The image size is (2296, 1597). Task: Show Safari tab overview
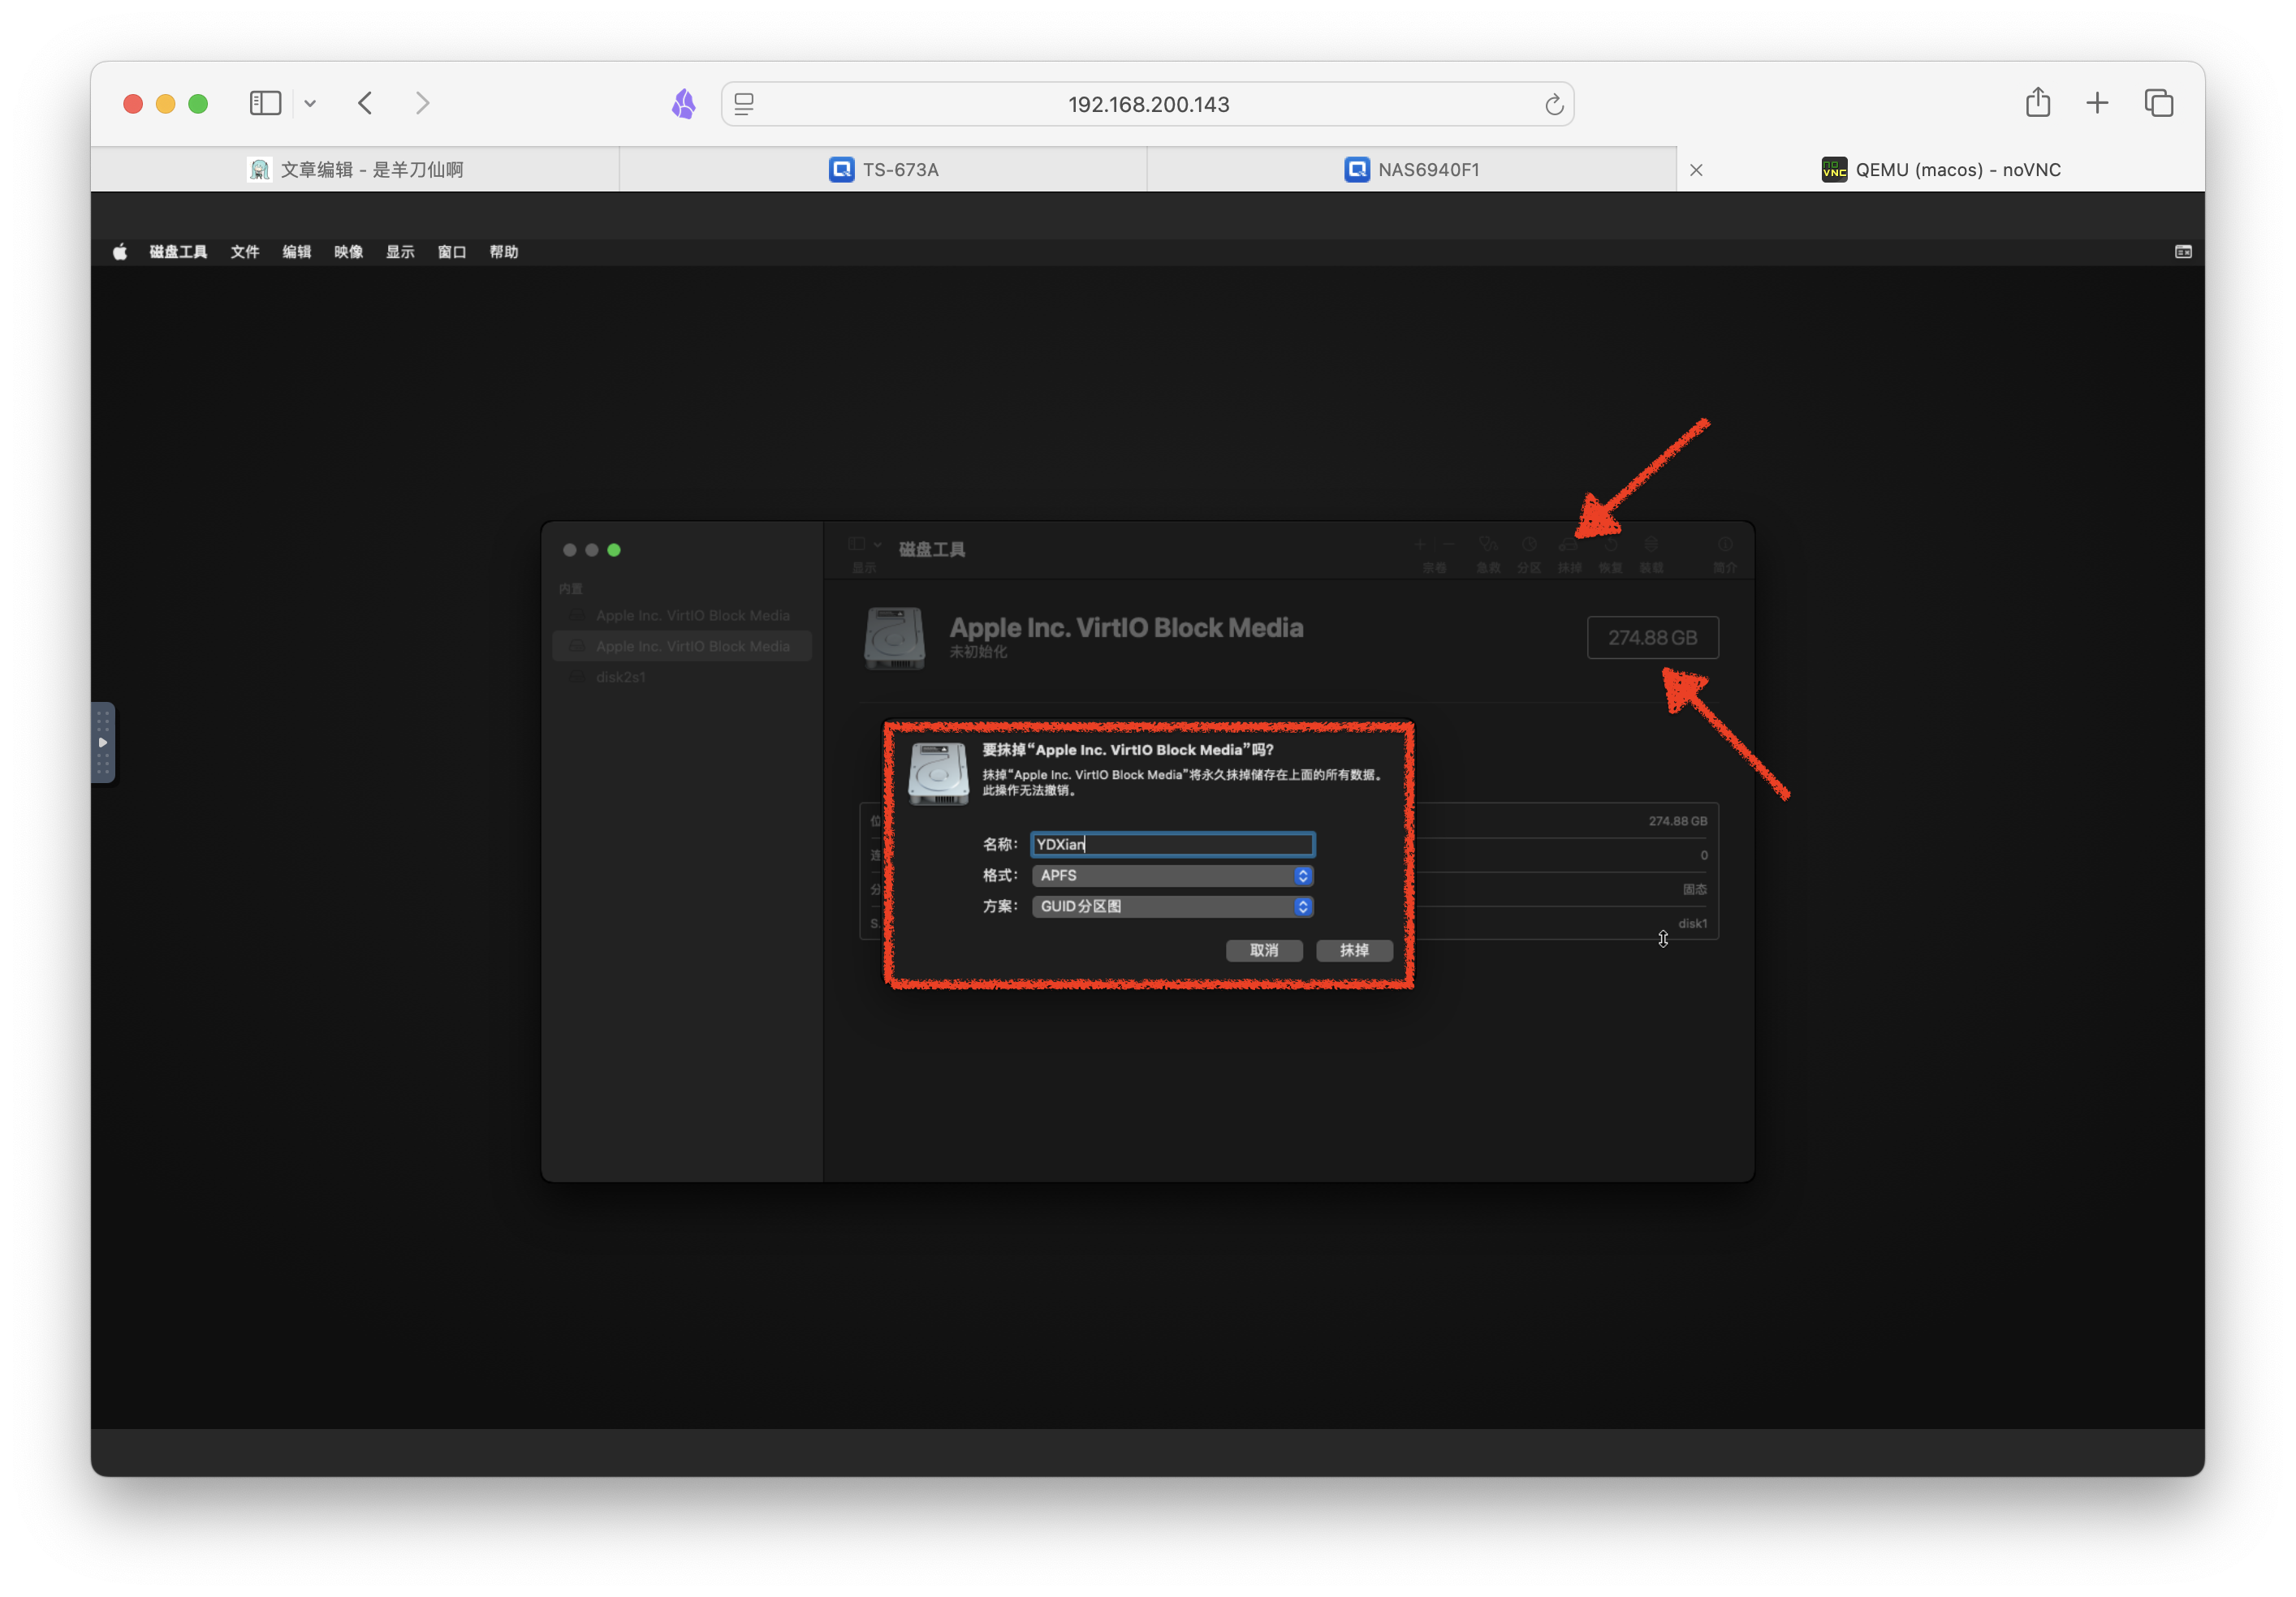point(2159,103)
